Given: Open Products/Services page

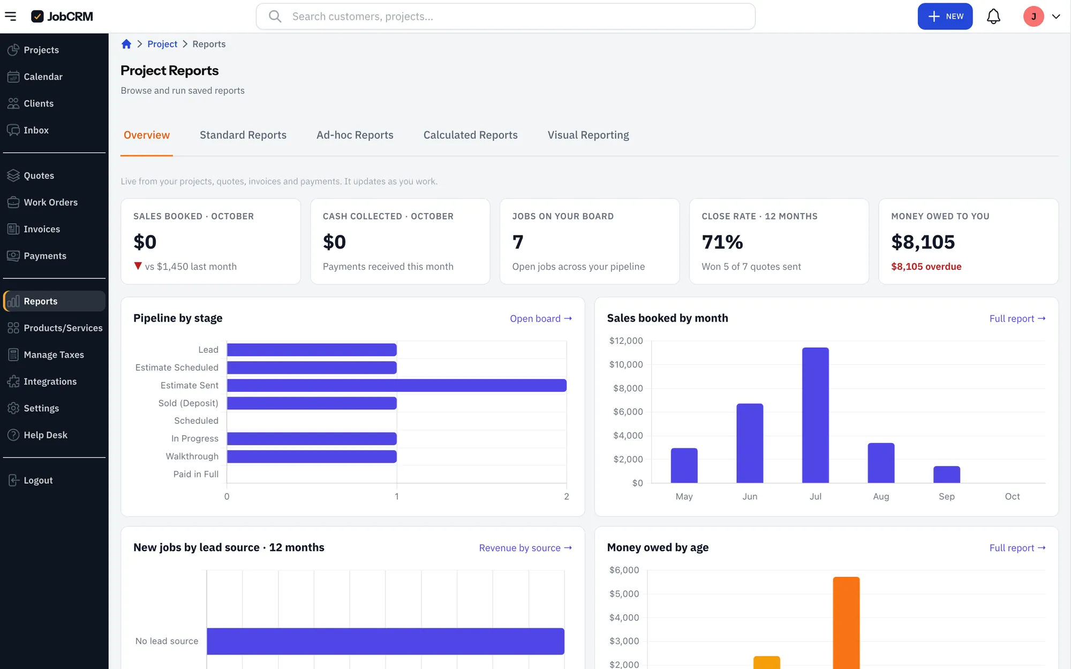Looking at the screenshot, I should [x=54, y=328].
